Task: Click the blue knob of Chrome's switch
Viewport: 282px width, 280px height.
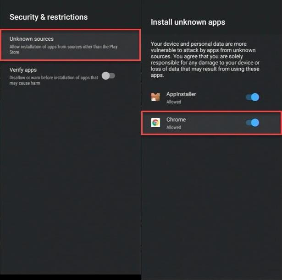Action: coord(255,123)
